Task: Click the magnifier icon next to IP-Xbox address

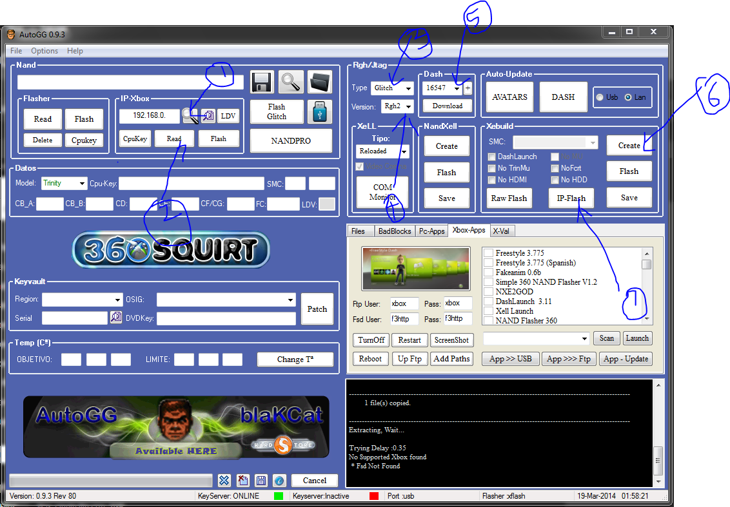Action: point(190,115)
